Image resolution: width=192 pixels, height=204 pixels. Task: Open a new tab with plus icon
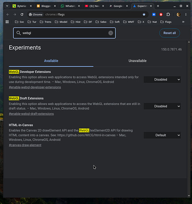158,6
